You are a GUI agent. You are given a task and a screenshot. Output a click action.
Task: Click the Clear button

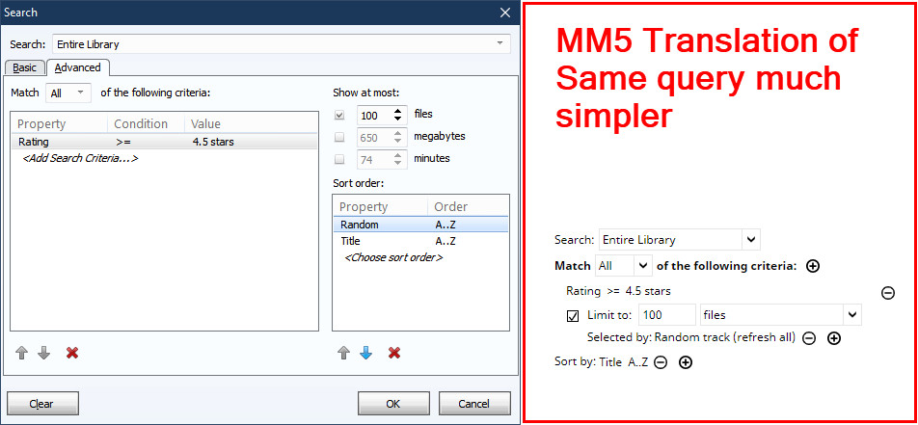click(41, 403)
